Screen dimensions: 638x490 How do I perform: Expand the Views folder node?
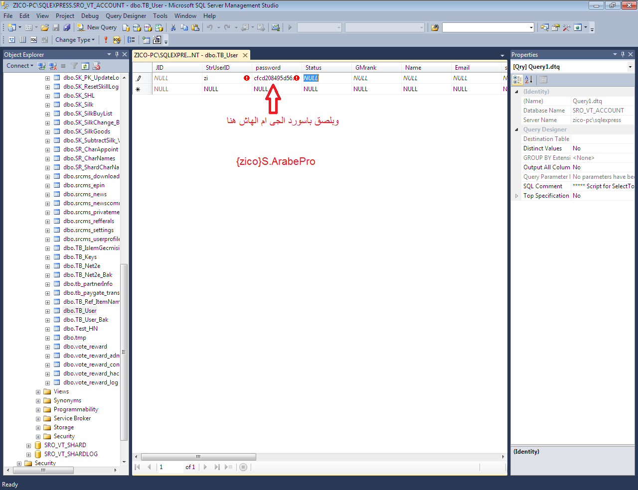(x=38, y=392)
